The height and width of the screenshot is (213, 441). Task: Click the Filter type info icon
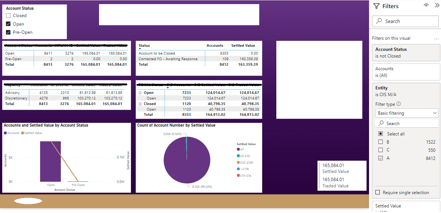click(398, 104)
